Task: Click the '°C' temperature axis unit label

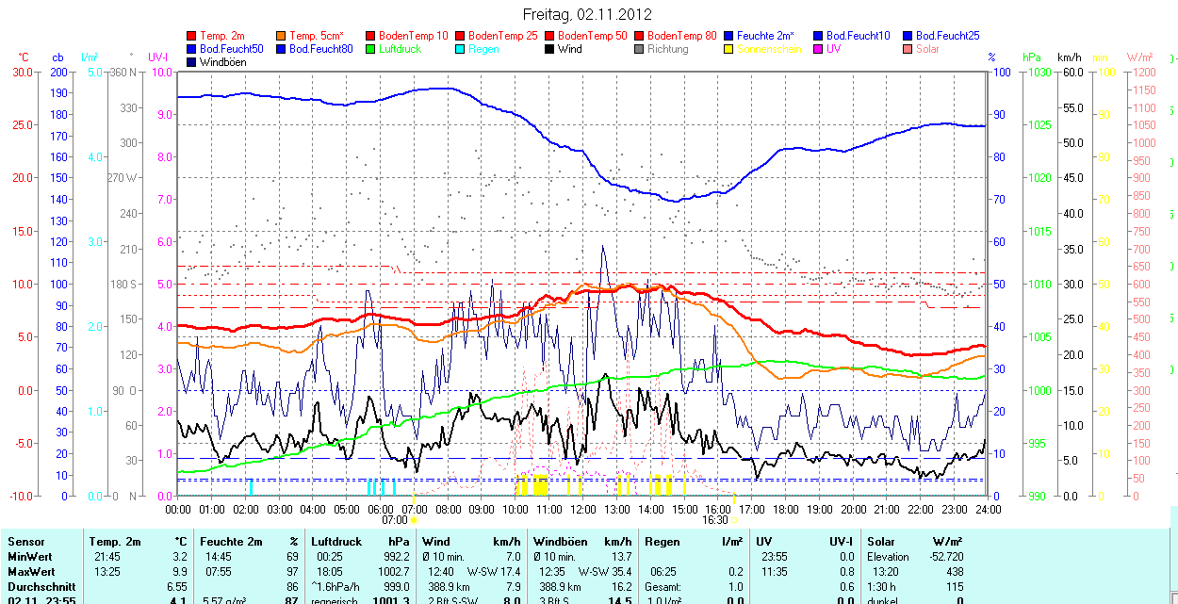Action: (x=24, y=58)
